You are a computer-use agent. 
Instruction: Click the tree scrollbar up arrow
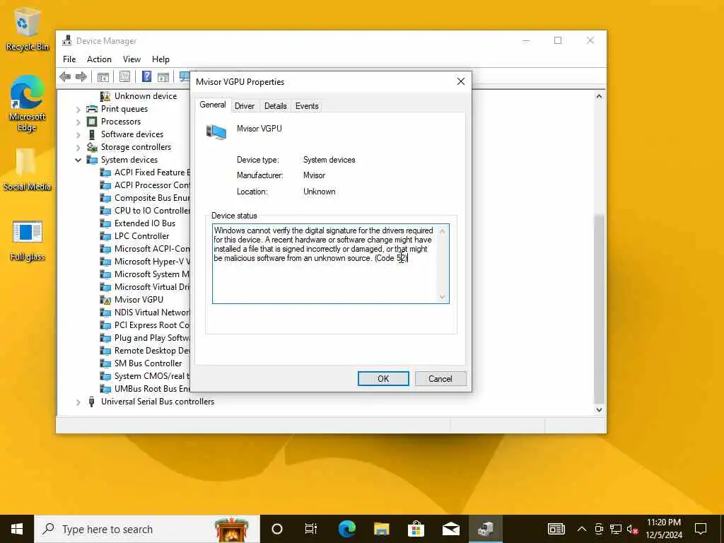click(x=599, y=96)
